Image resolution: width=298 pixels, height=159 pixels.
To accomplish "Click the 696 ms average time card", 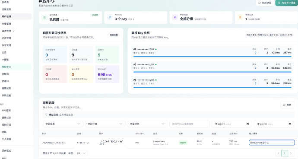I will (x=107, y=74).
